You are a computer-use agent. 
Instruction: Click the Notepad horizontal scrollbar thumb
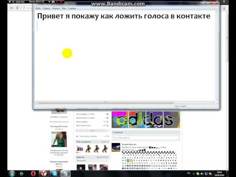[x=106, y=102]
